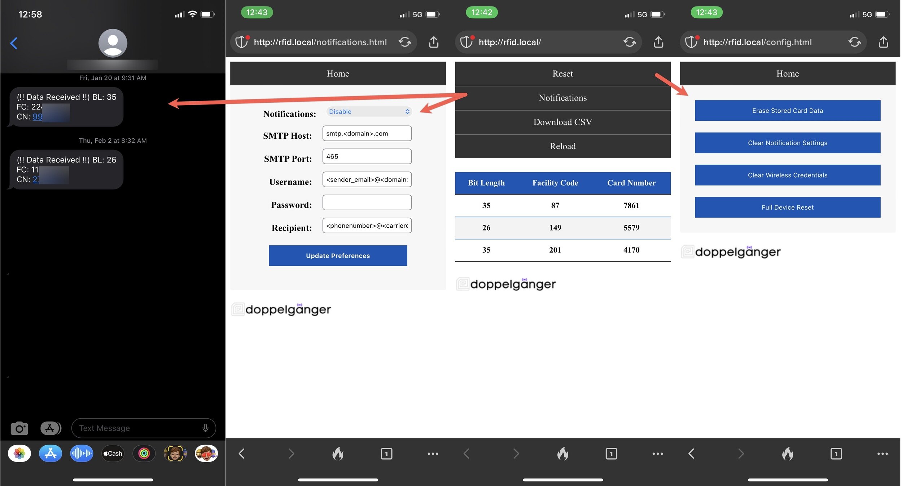902x486 pixels.
Task: Open the three-dots menu in the config browser
Action: 882,454
